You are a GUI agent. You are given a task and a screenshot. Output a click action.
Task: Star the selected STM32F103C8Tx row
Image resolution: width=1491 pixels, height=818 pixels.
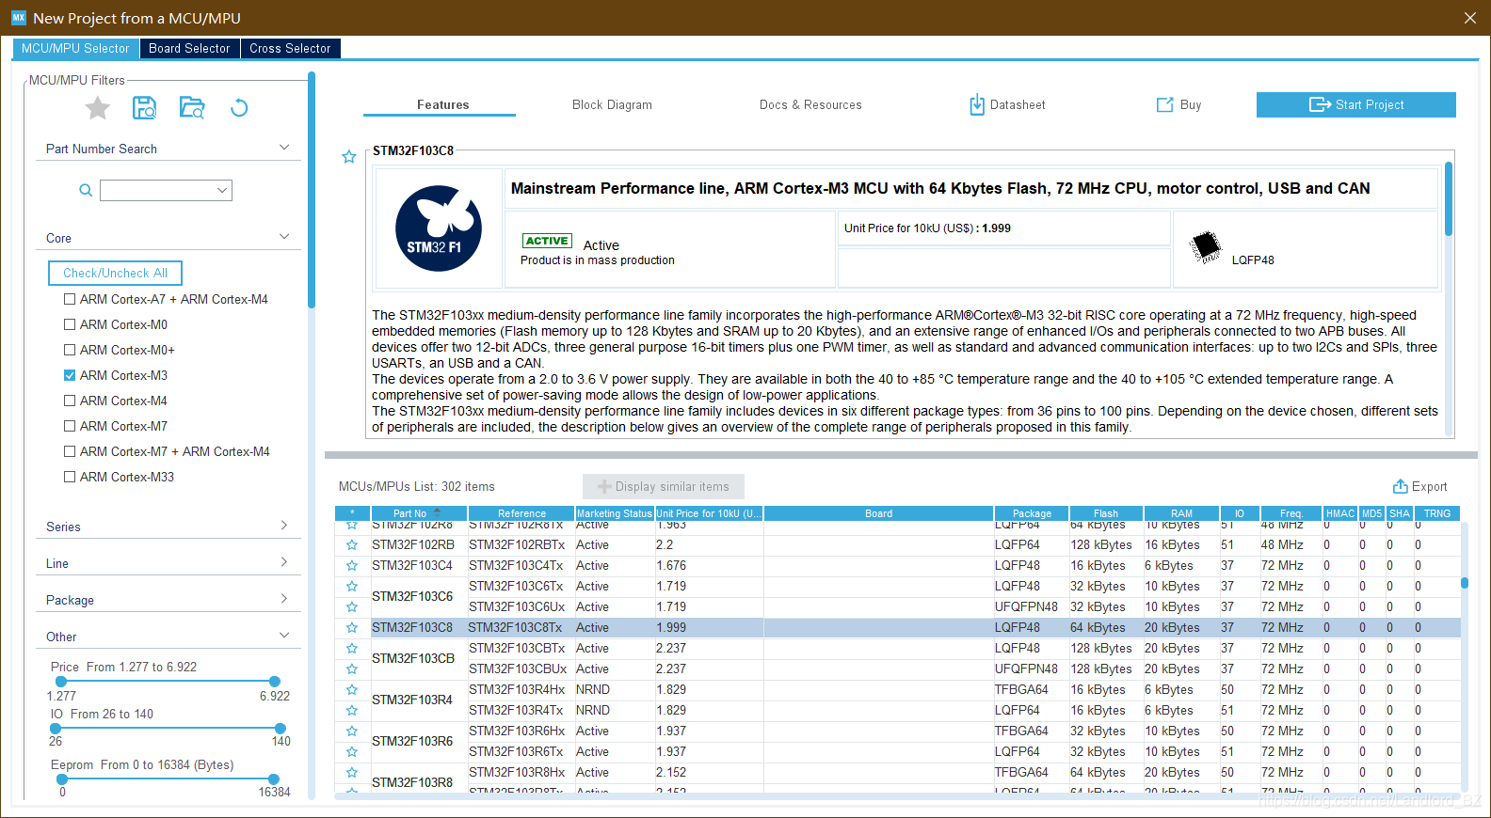coord(352,628)
